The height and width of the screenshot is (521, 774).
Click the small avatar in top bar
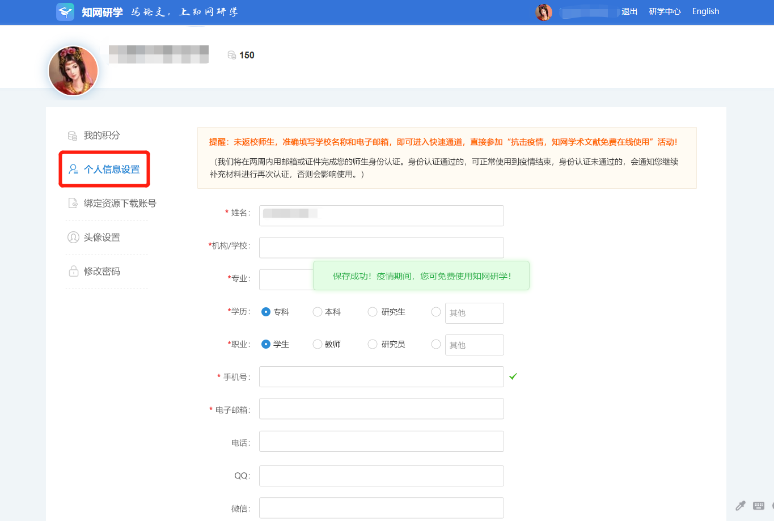tap(543, 12)
